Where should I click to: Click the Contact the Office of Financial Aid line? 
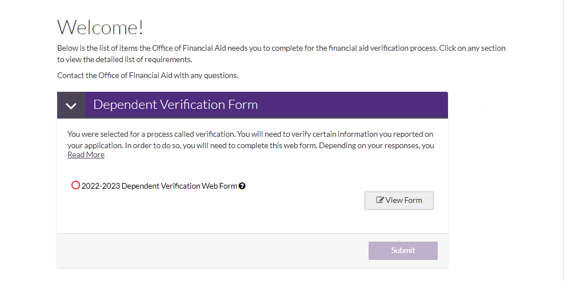point(147,75)
